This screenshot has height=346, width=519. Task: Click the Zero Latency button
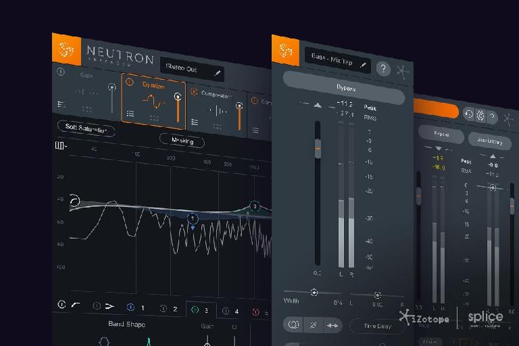point(490,141)
